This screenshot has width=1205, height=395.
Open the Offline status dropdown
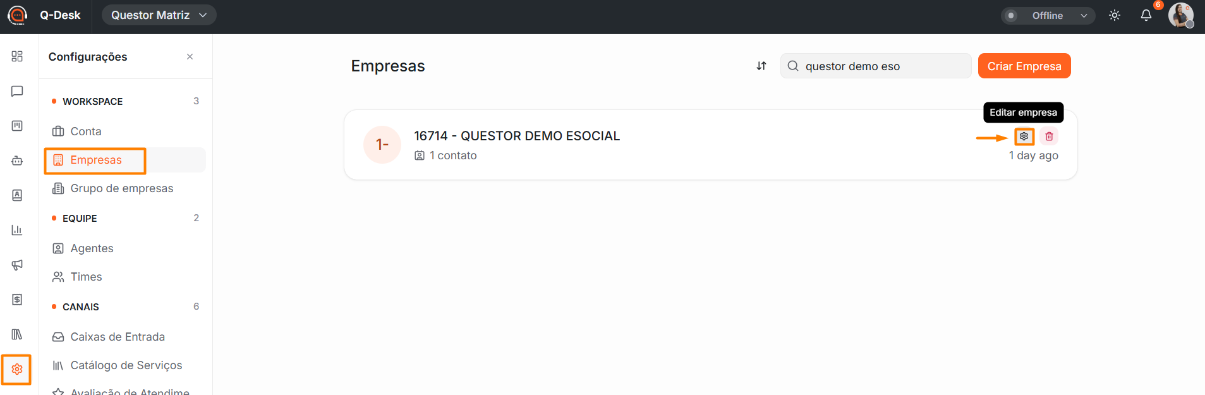point(1048,15)
